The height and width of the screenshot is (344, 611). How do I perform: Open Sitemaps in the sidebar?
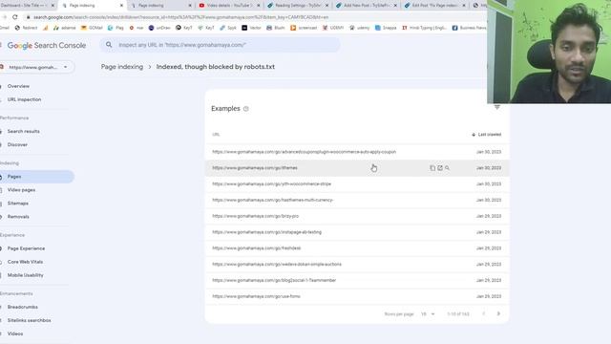click(18, 204)
